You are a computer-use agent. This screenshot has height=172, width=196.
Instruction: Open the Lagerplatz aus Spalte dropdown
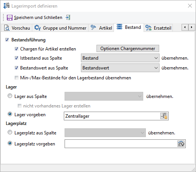(105, 133)
